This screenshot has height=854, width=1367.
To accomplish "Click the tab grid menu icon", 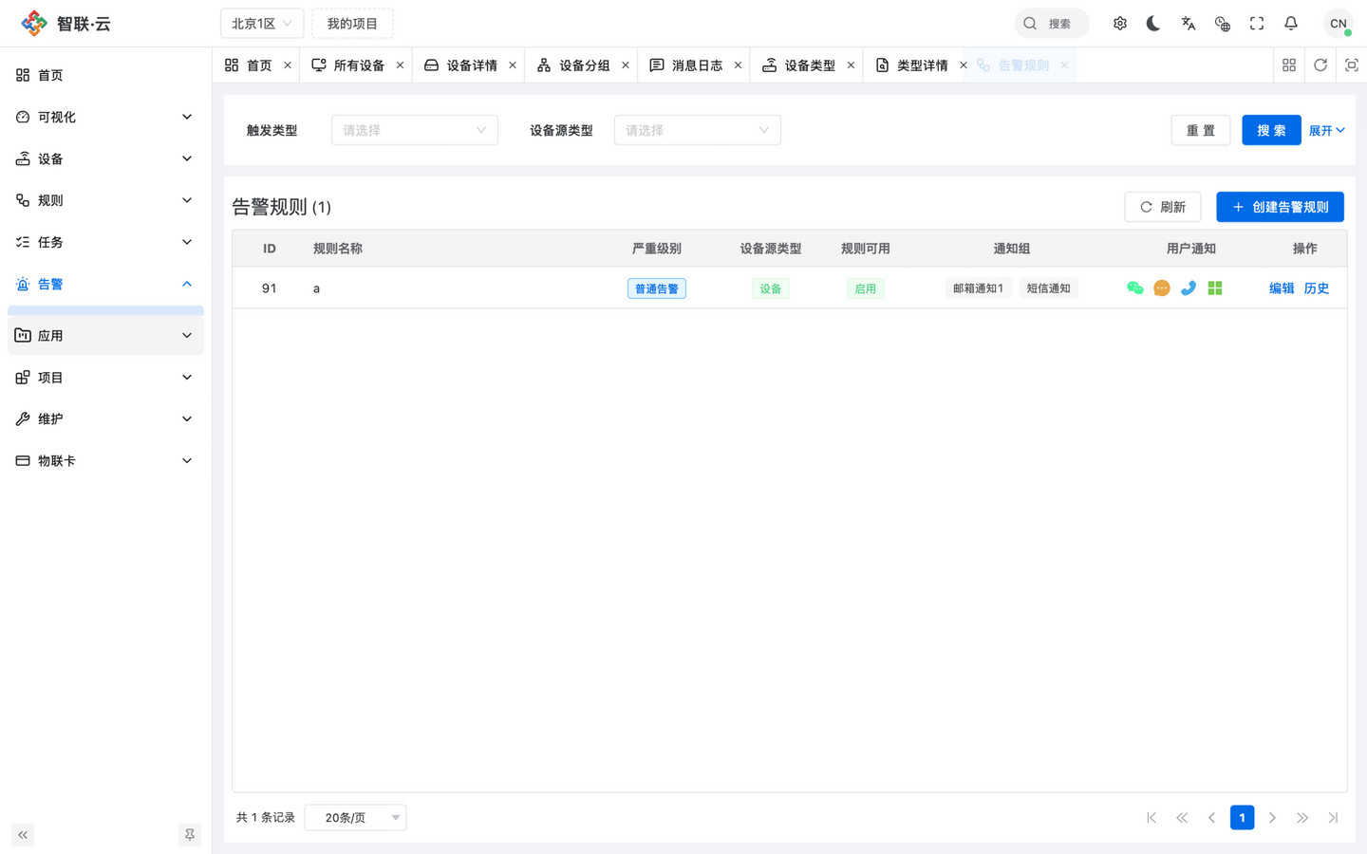I will click(x=1289, y=65).
